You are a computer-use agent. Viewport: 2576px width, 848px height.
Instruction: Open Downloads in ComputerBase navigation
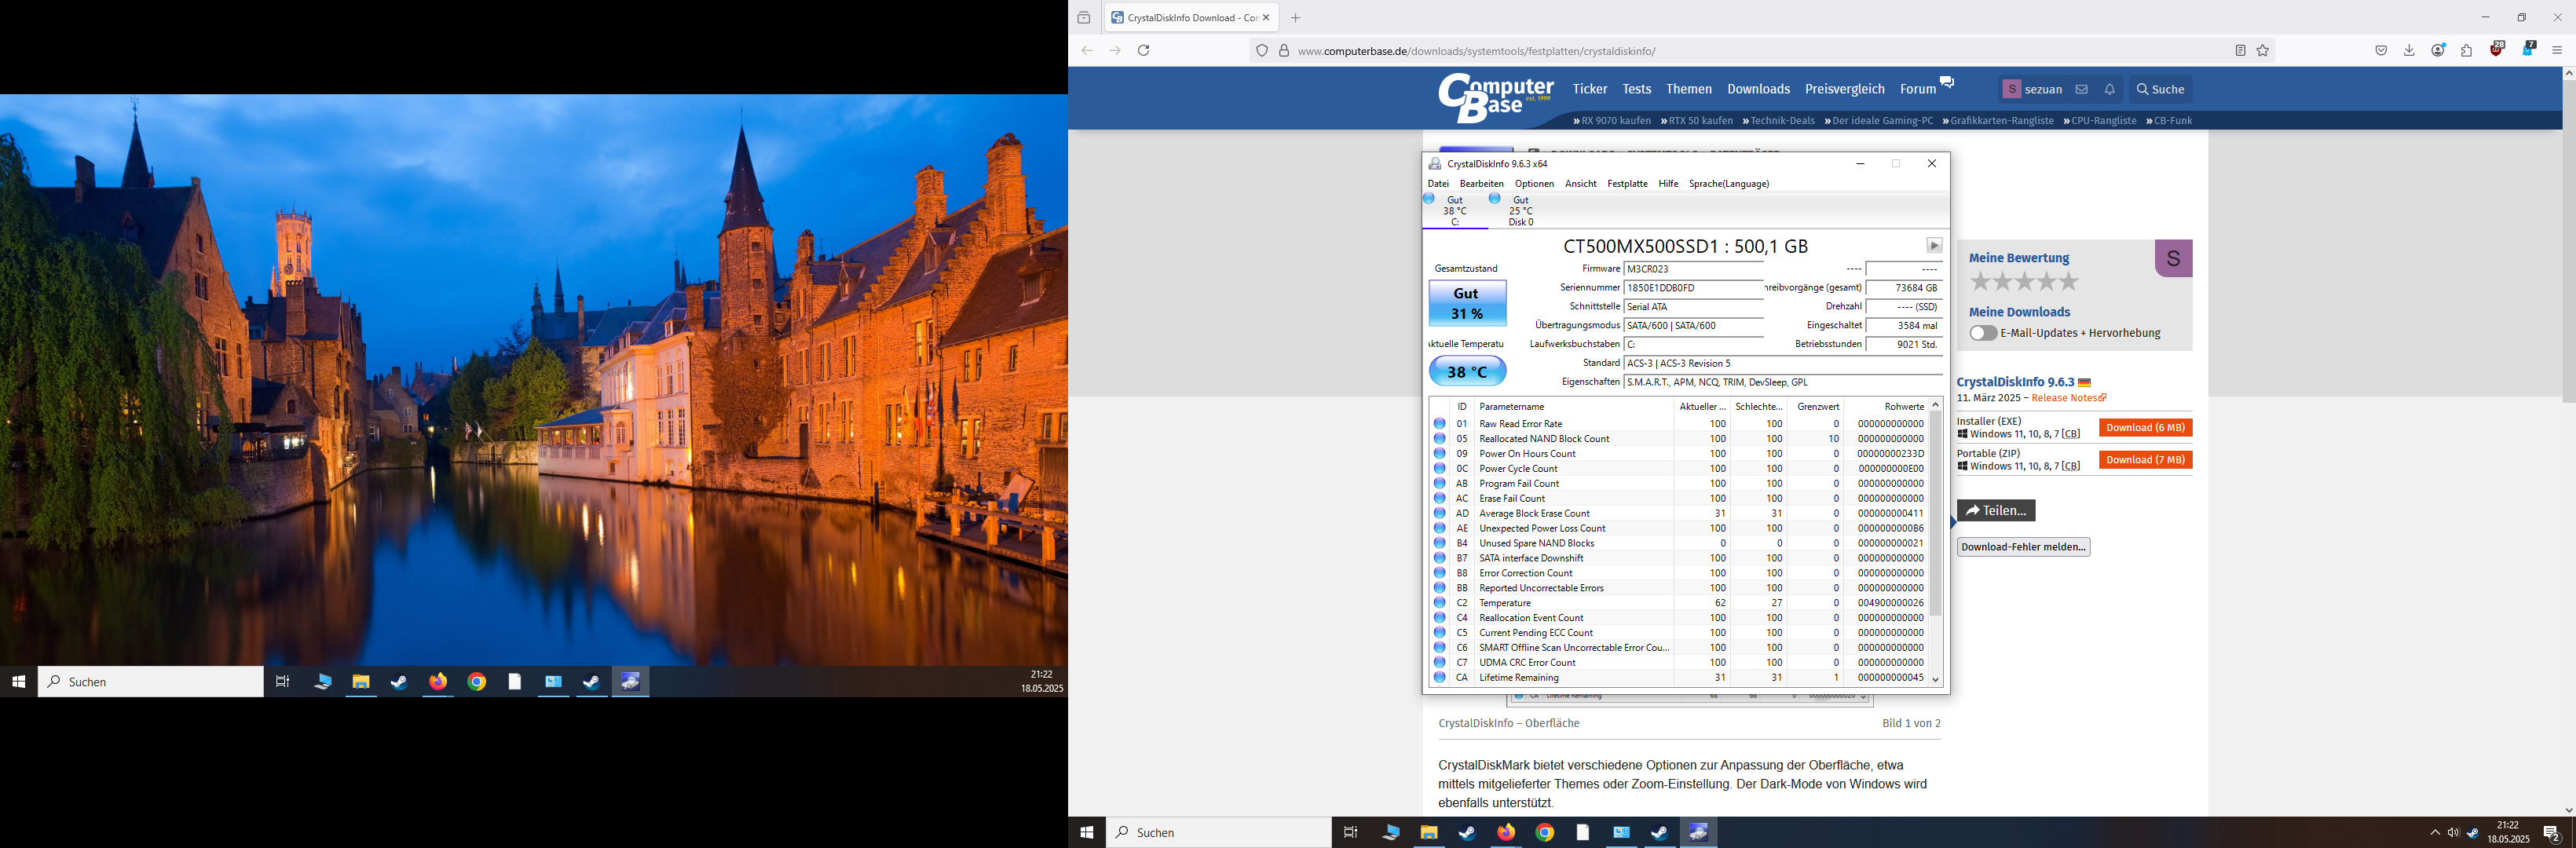pos(1758,89)
